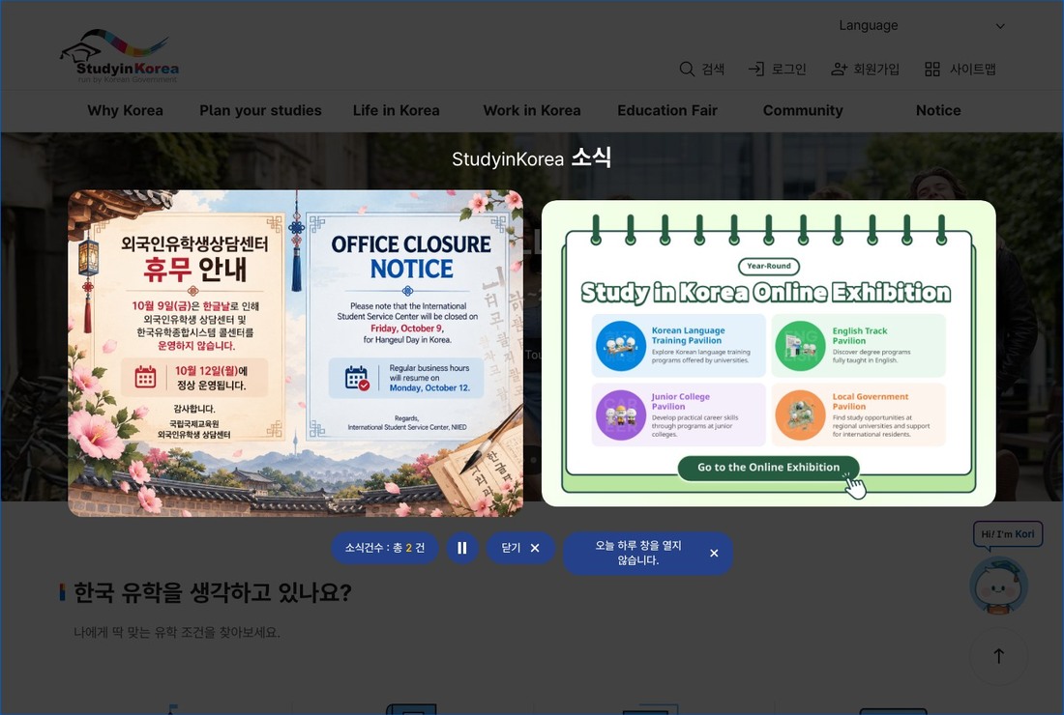This screenshot has height=715, width=1064.
Task: Open the Notice menu
Action: tap(938, 110)
